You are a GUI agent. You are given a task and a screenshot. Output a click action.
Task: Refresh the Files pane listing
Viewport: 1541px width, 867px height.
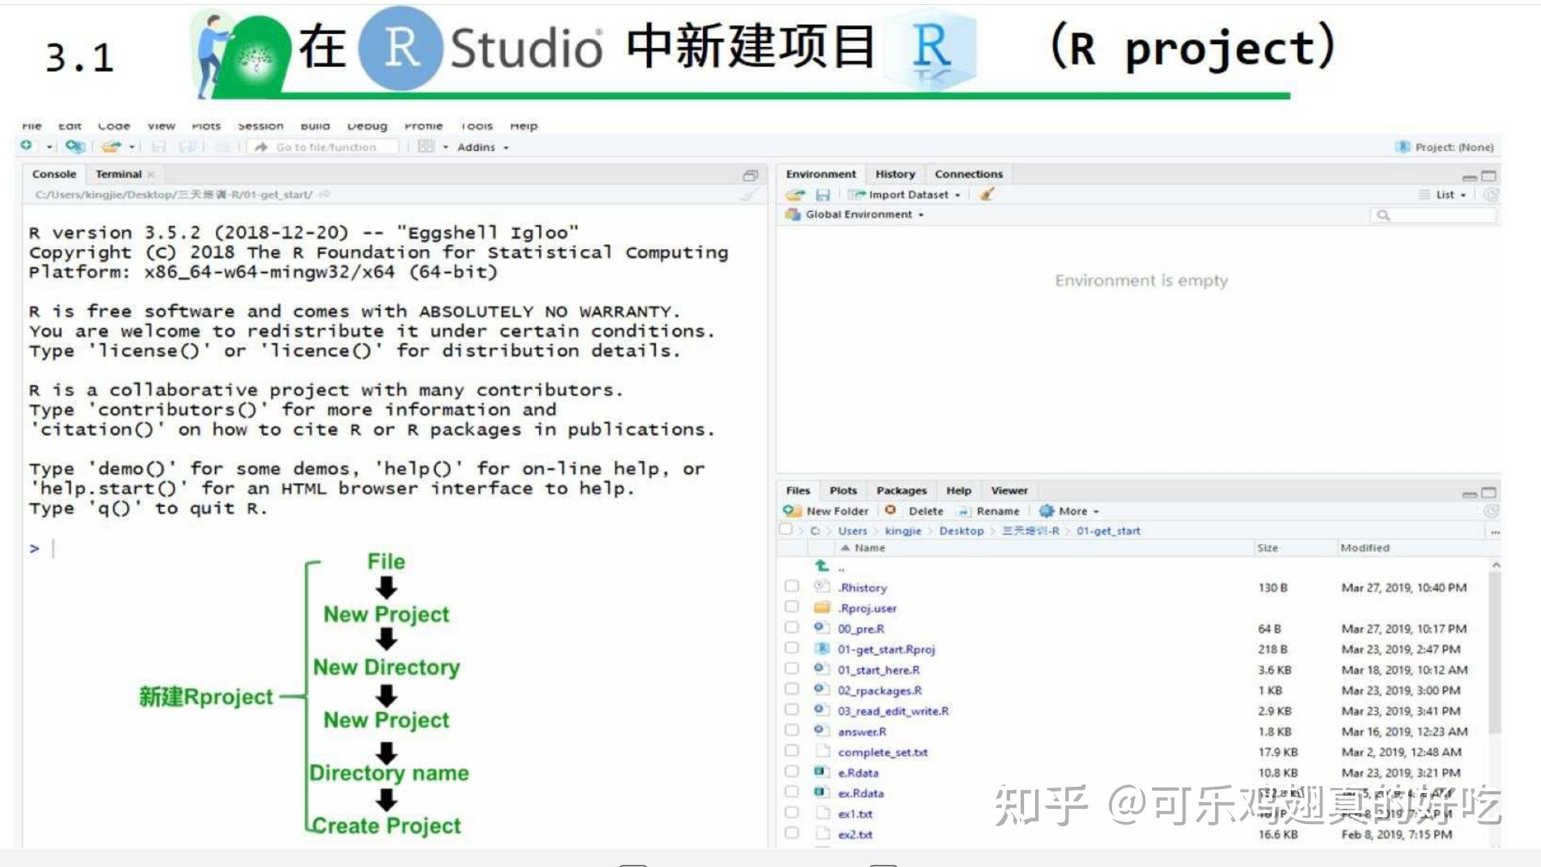tap(1491, 511)
